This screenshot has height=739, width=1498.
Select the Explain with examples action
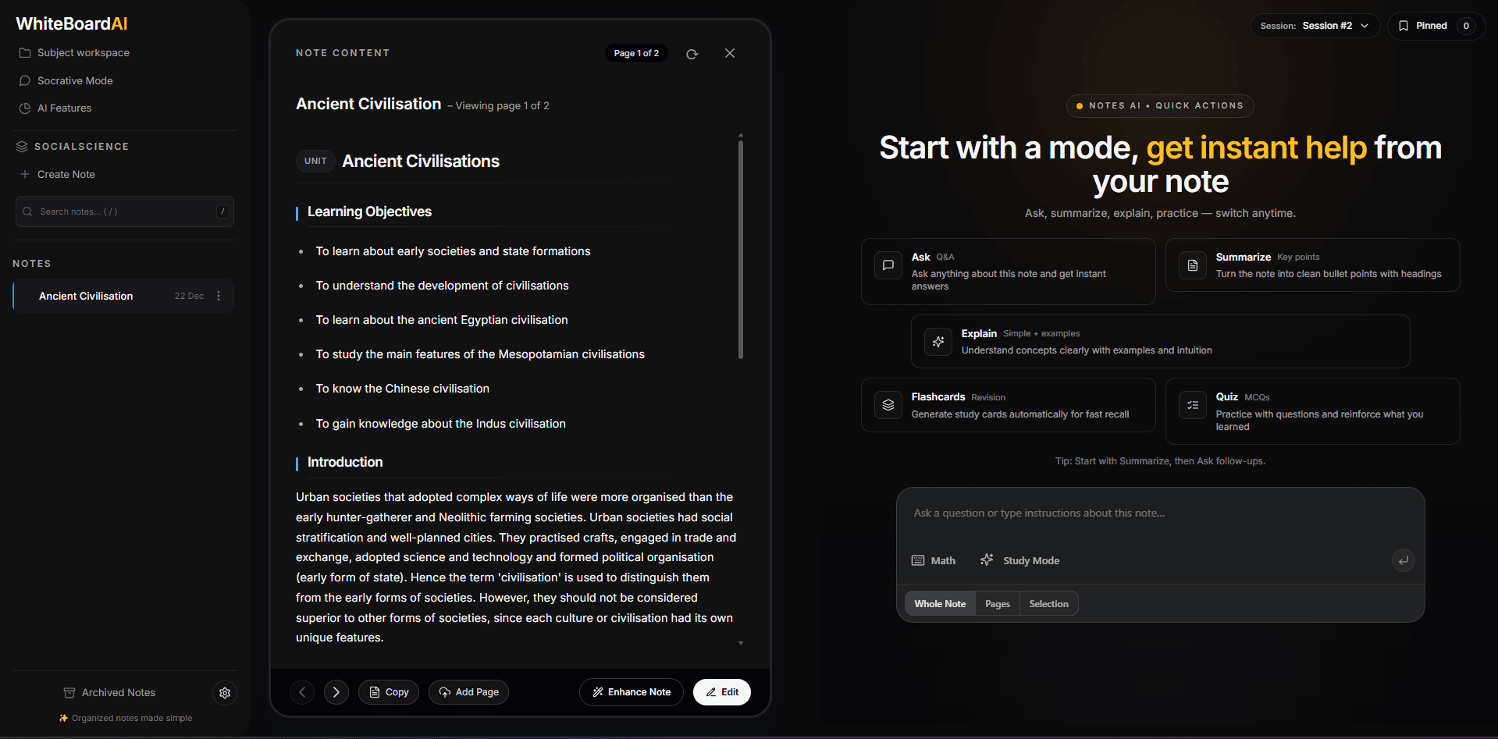[1160, 341]
